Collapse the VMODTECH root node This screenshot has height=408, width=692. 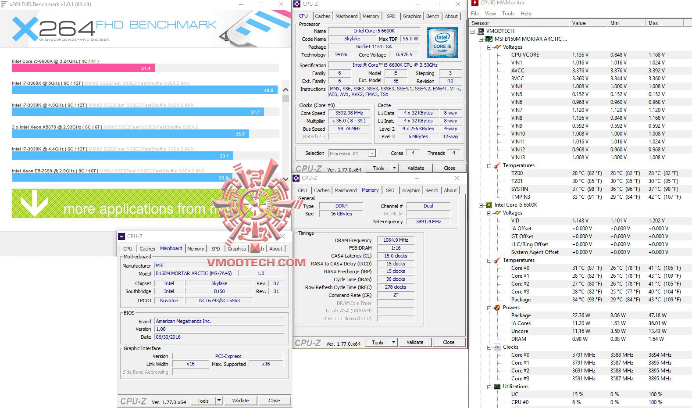473,32
